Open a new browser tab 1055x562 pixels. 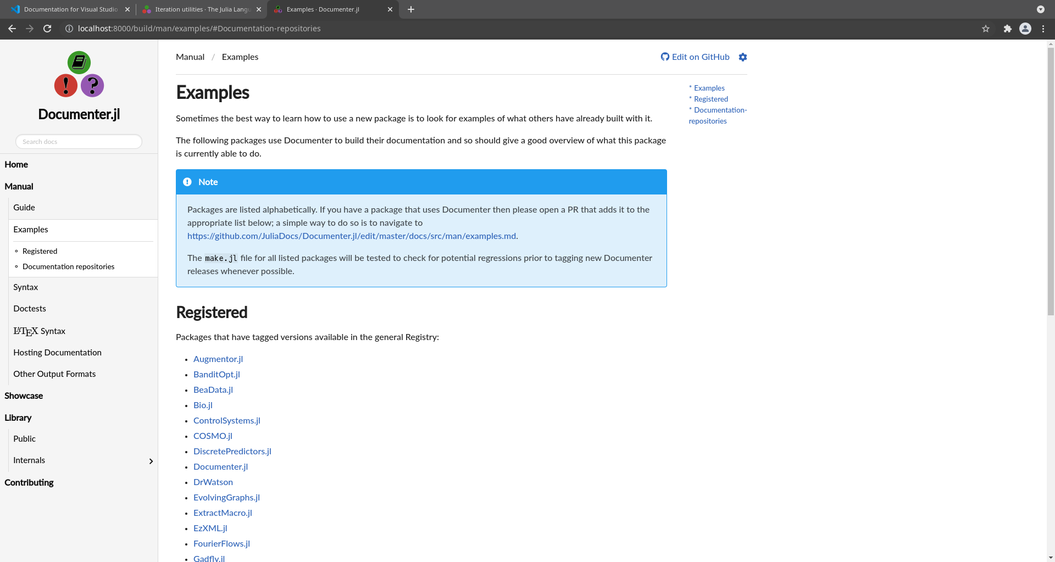point(411,9)
